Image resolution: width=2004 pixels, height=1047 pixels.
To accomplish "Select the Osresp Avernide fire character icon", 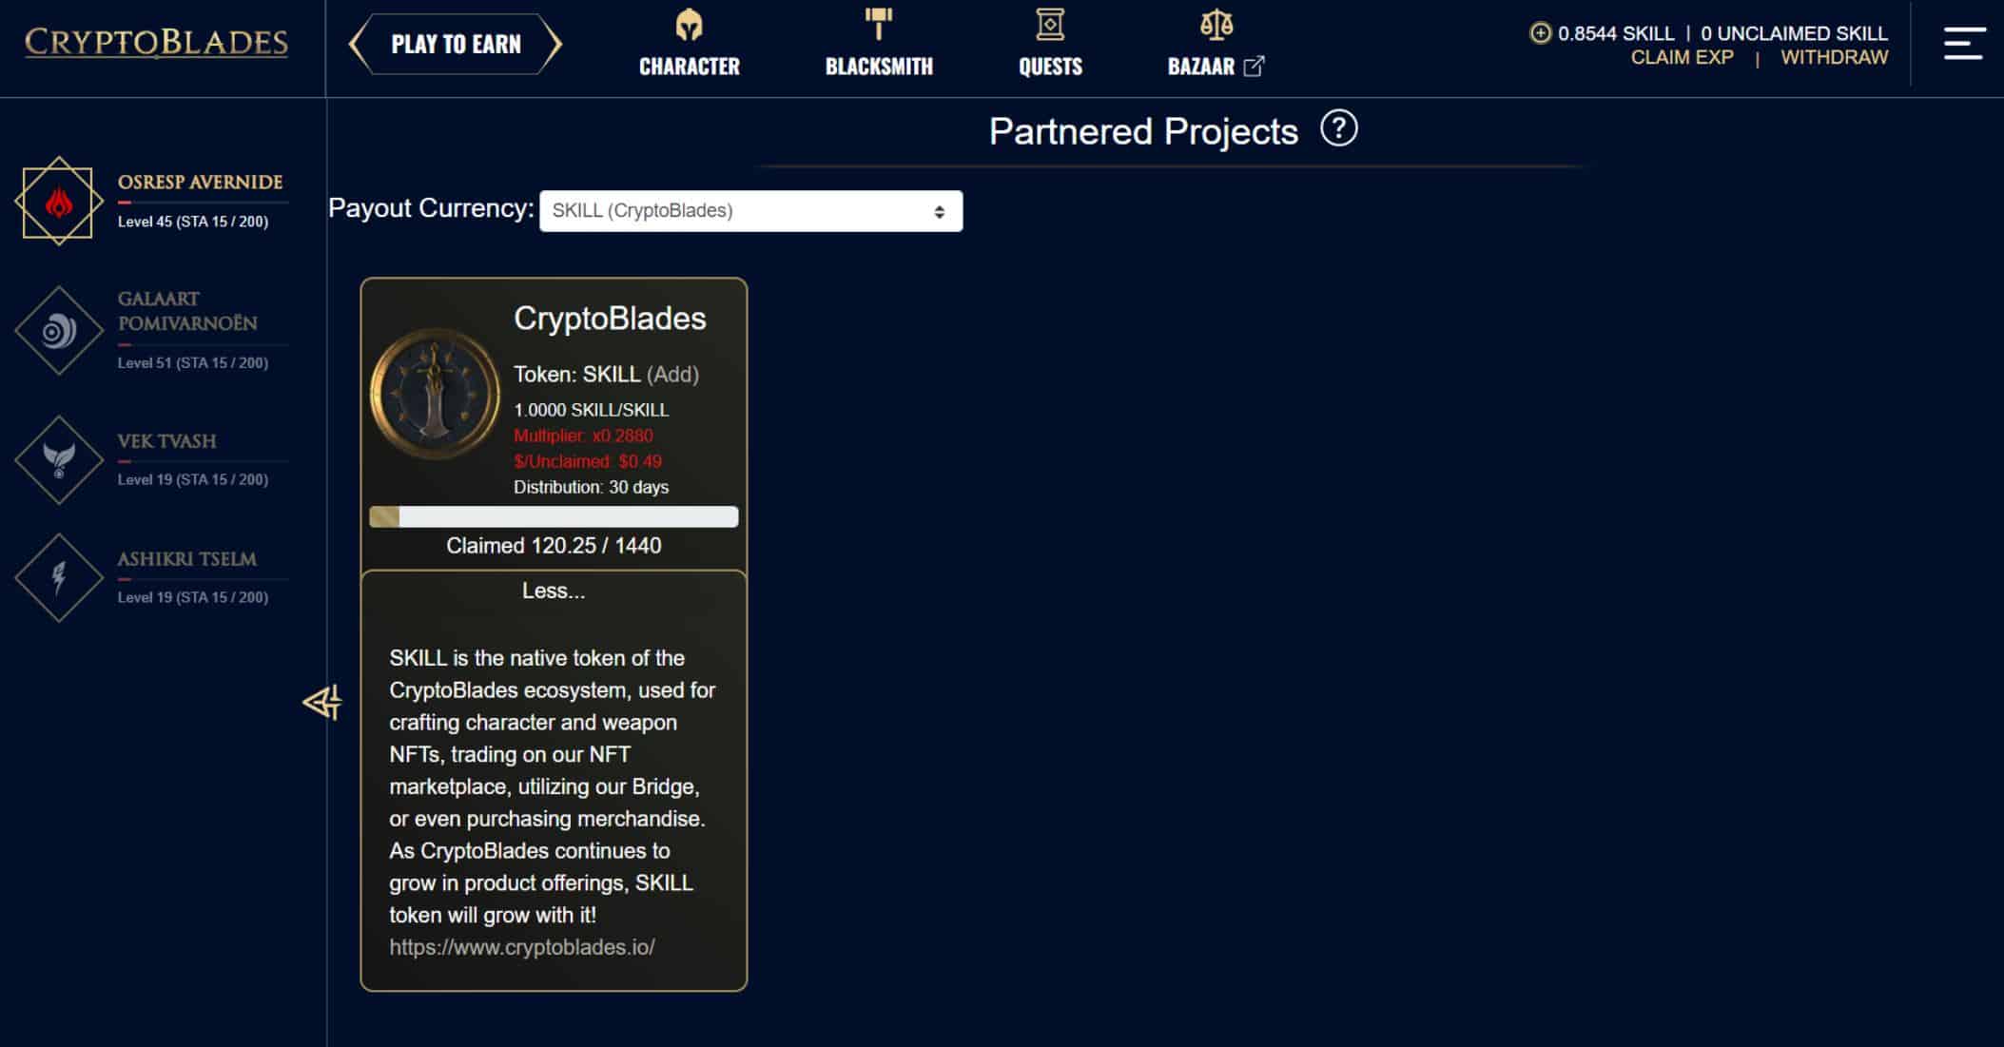I will 58,202.
